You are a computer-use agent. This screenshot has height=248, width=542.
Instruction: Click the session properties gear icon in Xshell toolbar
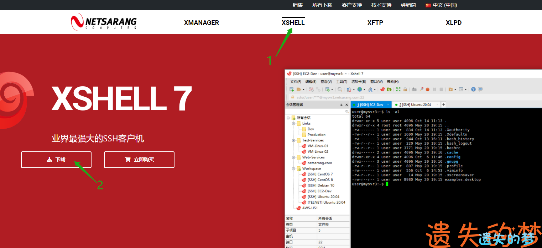point(328,89)
